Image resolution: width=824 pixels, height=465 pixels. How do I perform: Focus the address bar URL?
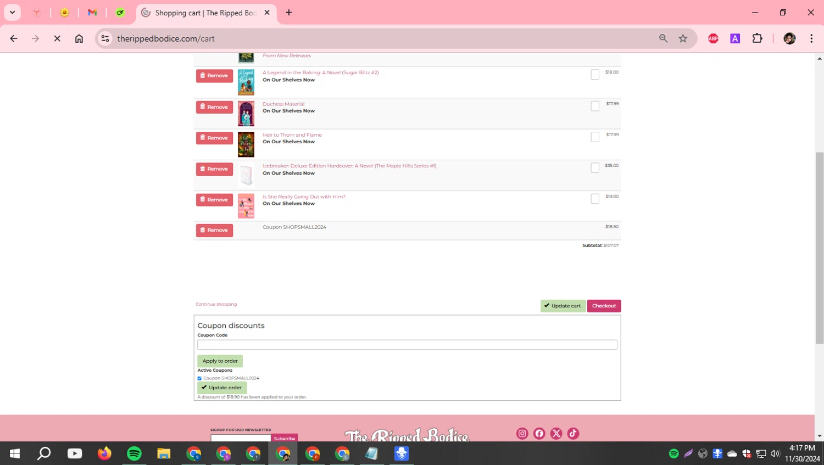click(166, 38)
